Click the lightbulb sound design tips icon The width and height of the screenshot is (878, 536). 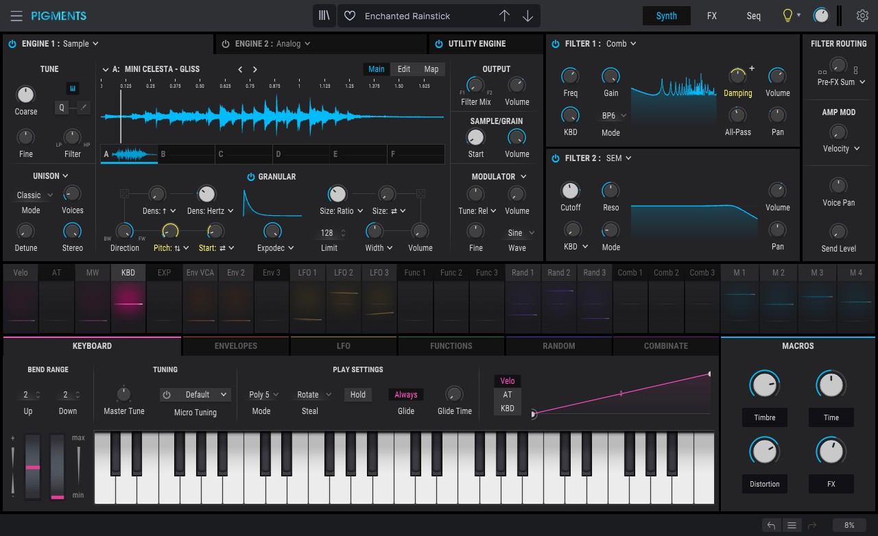tap(788, 16)
